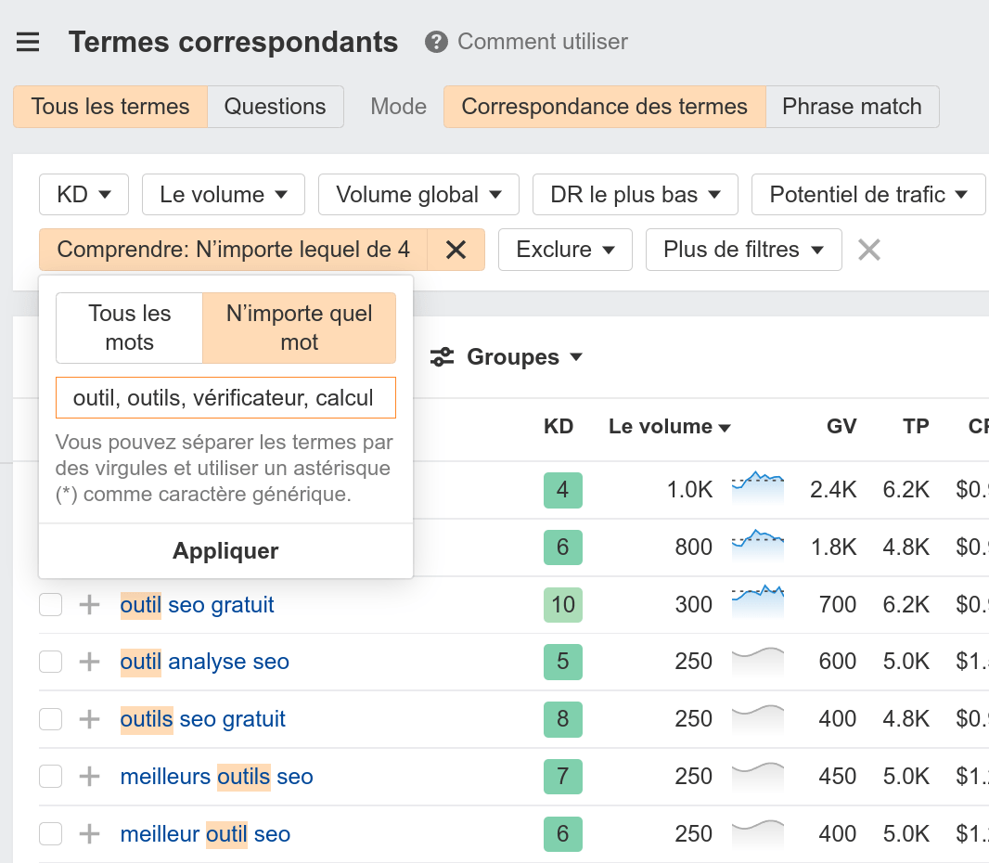Screen dimensions: 989x863
Task: Tick the checkbox beside meilleurs outils seo
Action: pos(50,777)
